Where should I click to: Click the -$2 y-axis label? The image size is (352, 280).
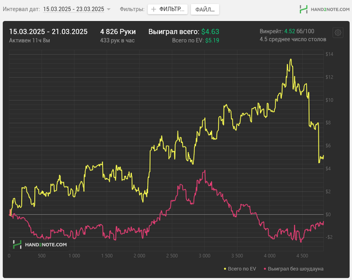(328, 237)
